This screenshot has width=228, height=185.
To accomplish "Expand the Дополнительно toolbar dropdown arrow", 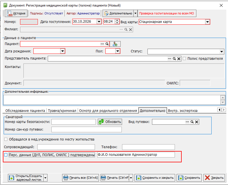I will 135,13.
